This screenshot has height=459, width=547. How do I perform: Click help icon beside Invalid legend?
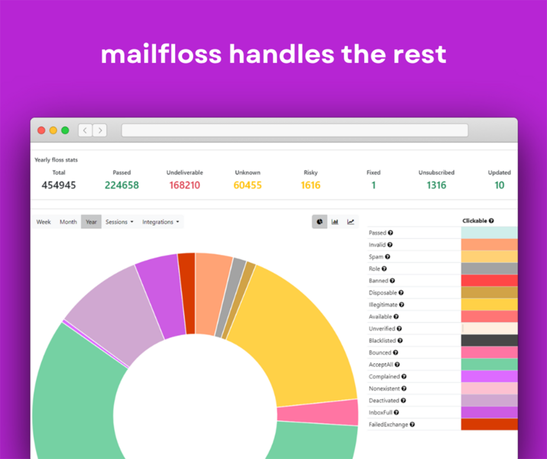(x=390, y=245)
